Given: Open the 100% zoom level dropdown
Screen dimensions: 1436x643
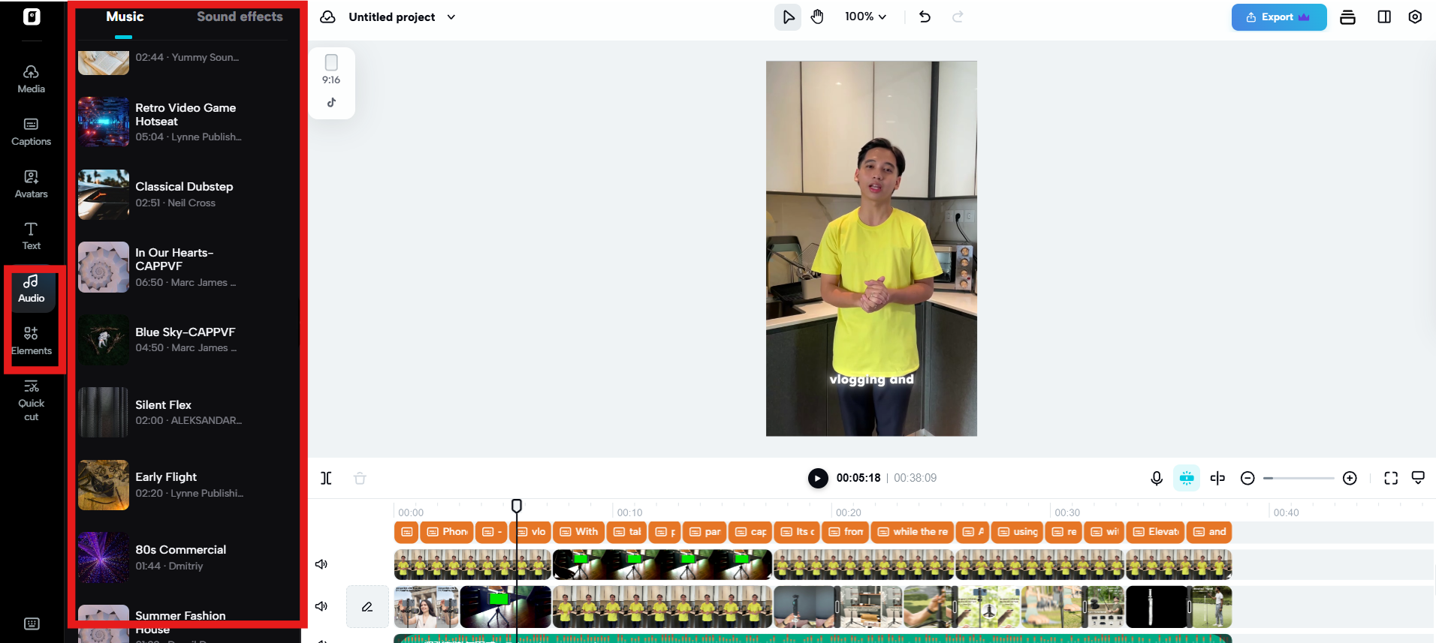Looking at the screenshot, I should click(865, 17).
